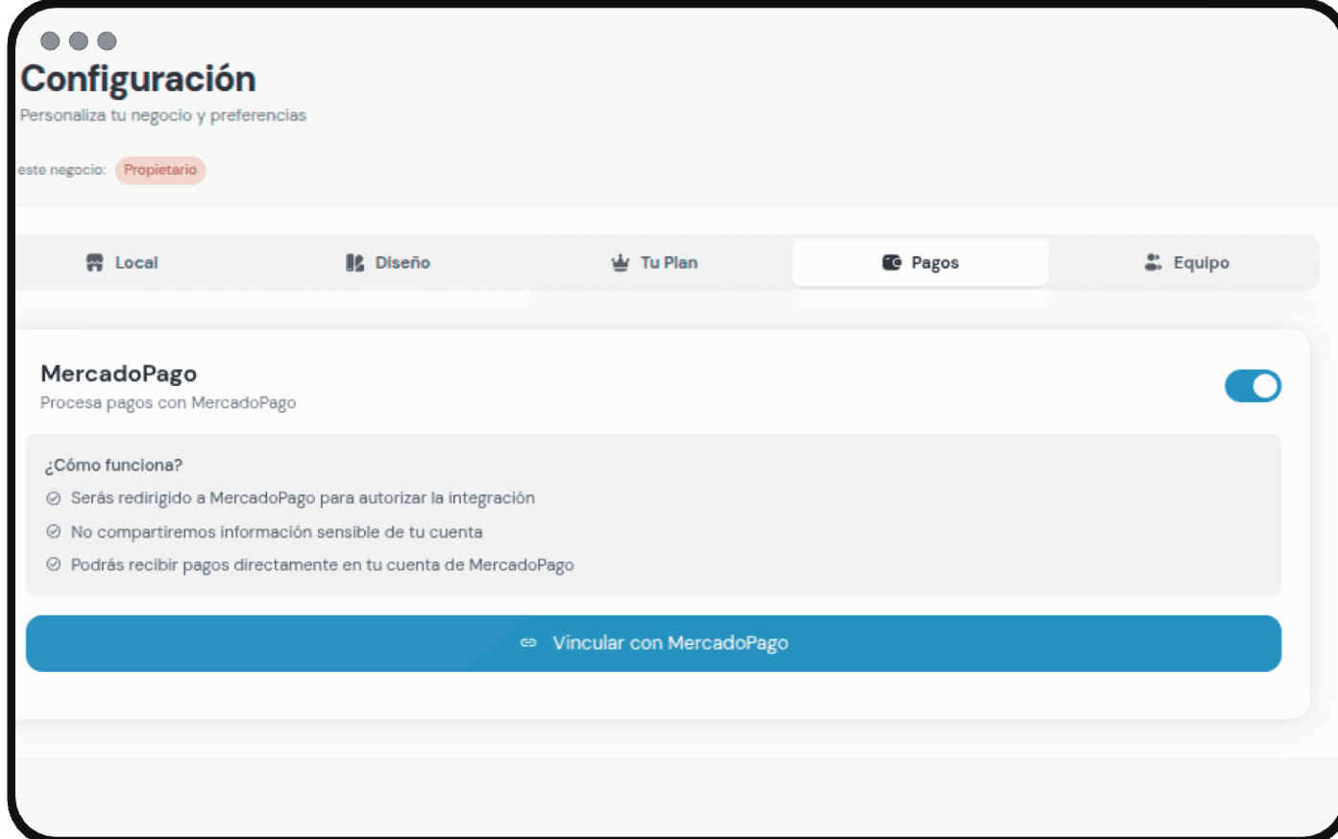The image size is (1338, 839).
Task: Select the Pagos tab
Action: (920, 263)
